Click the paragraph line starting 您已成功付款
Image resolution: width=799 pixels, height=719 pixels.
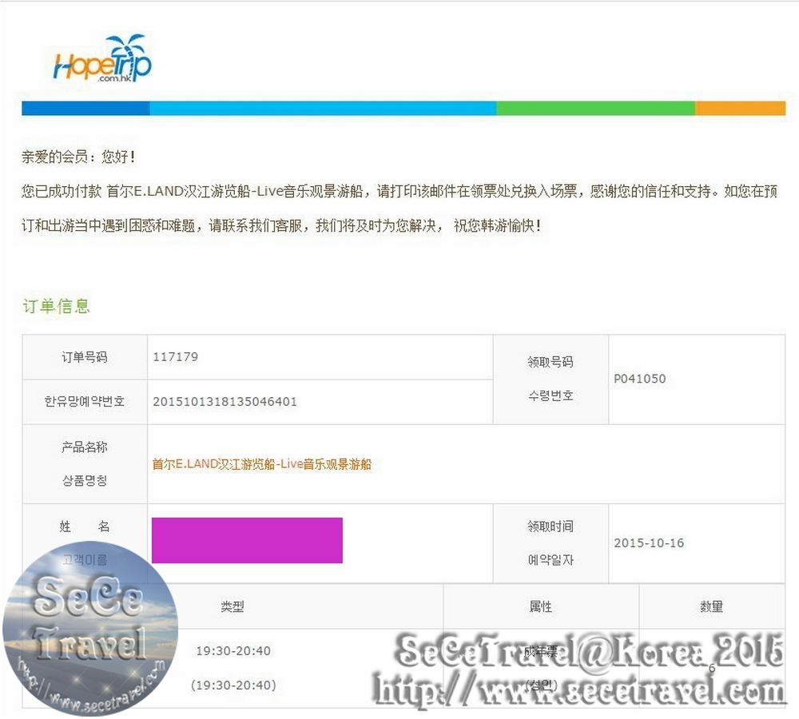point(399,191)
